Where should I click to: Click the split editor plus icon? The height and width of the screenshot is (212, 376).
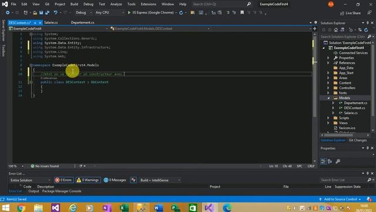coord(315,29)
